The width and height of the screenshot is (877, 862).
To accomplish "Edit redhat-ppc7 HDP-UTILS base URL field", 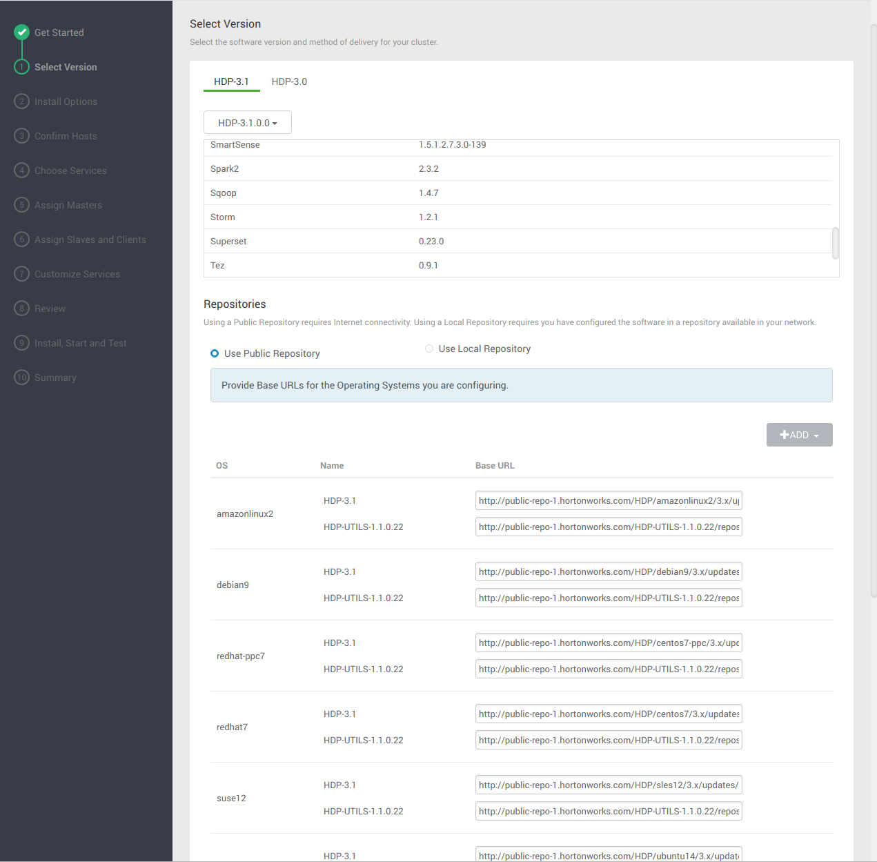I will [609, 669].
